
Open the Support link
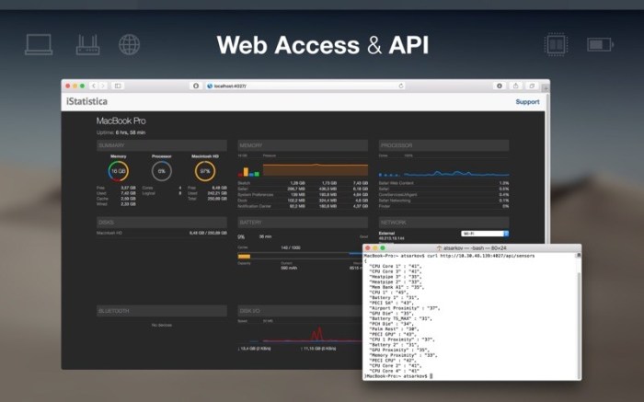pos(527,102)
